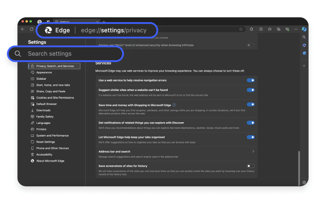The width and height of the screenshot is (326, 204).
Task: Turn off Discover notifications toggle
Action: 250,123
